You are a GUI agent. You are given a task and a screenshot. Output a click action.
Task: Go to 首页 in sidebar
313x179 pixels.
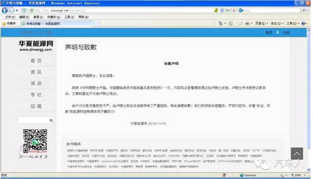(x=36, y=61)
